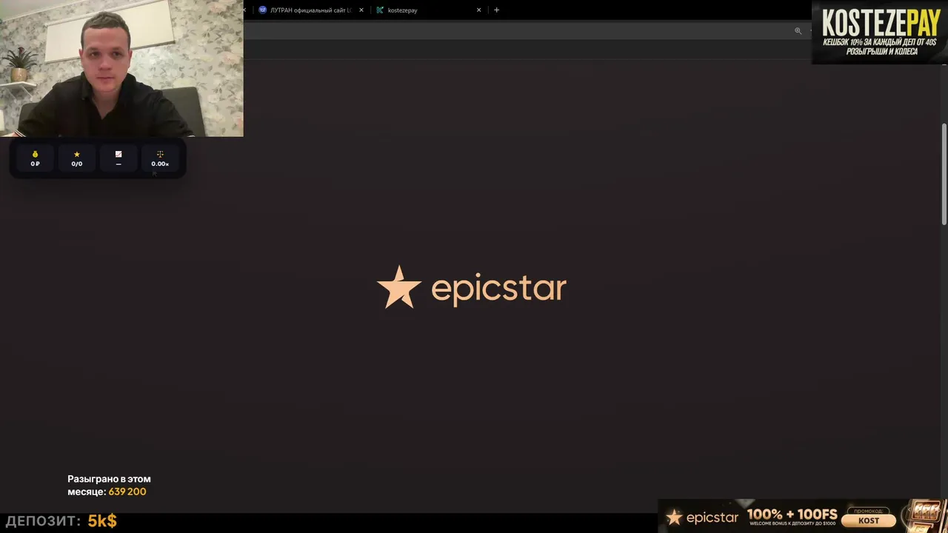The image size is (948, 533).
Task: Click the 100% + 100FS bonus text
Action: pyautogui.click(x=792, y=514)
